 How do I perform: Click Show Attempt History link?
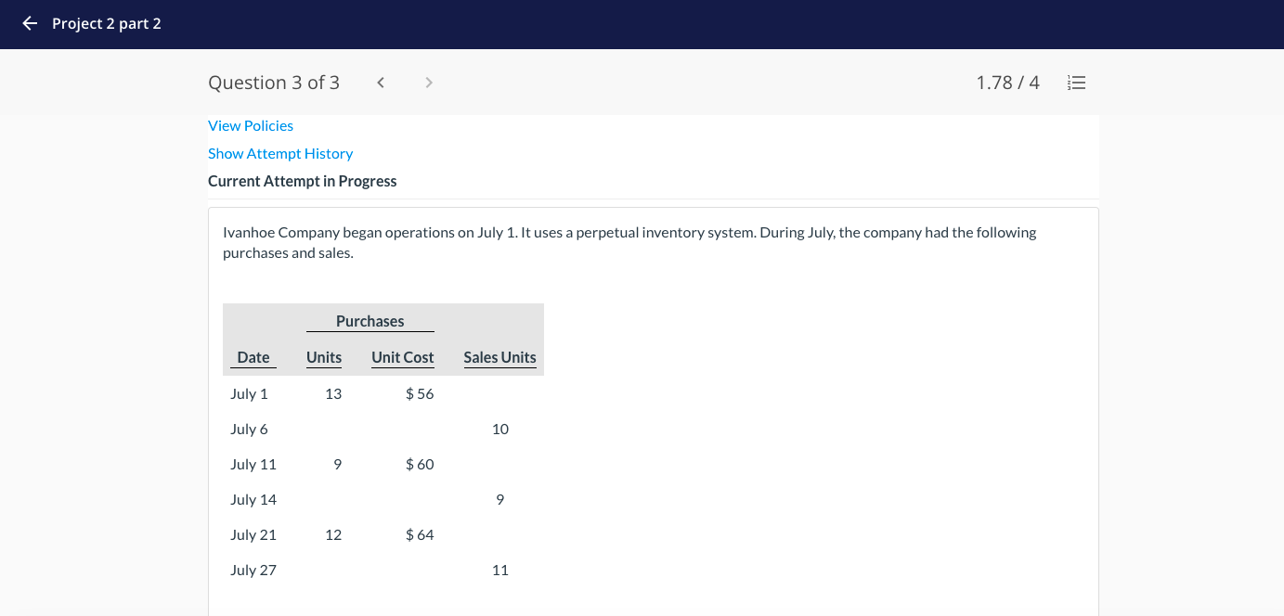280,153
